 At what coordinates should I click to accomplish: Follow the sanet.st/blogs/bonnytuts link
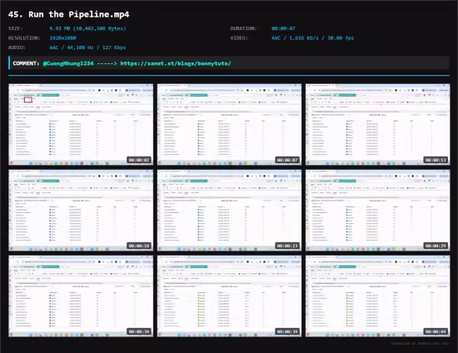click(x=176, y=63)
